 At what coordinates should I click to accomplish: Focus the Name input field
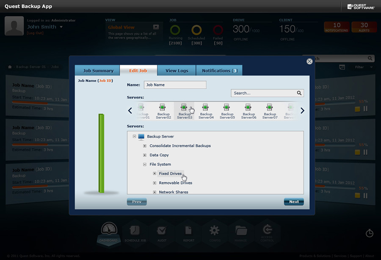tap(175, 85)
